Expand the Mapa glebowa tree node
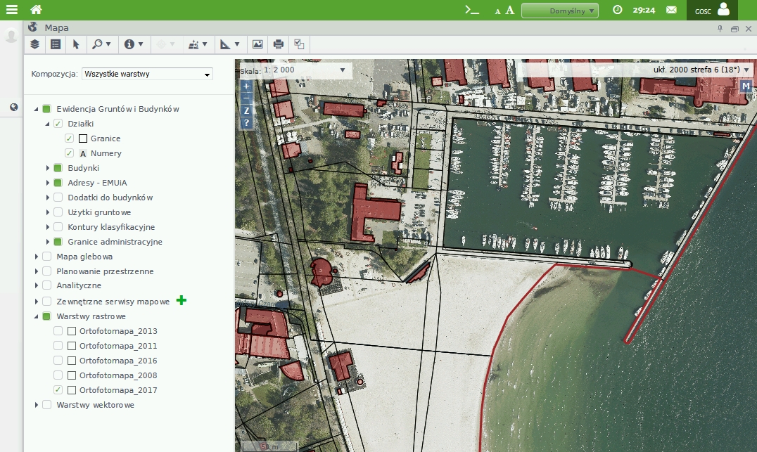757x452 pixels. (37, 257)
